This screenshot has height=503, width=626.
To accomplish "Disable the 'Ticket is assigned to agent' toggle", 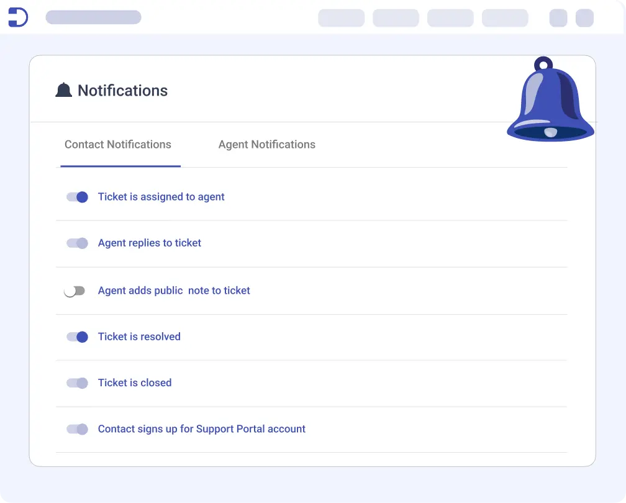I will 77,197.
